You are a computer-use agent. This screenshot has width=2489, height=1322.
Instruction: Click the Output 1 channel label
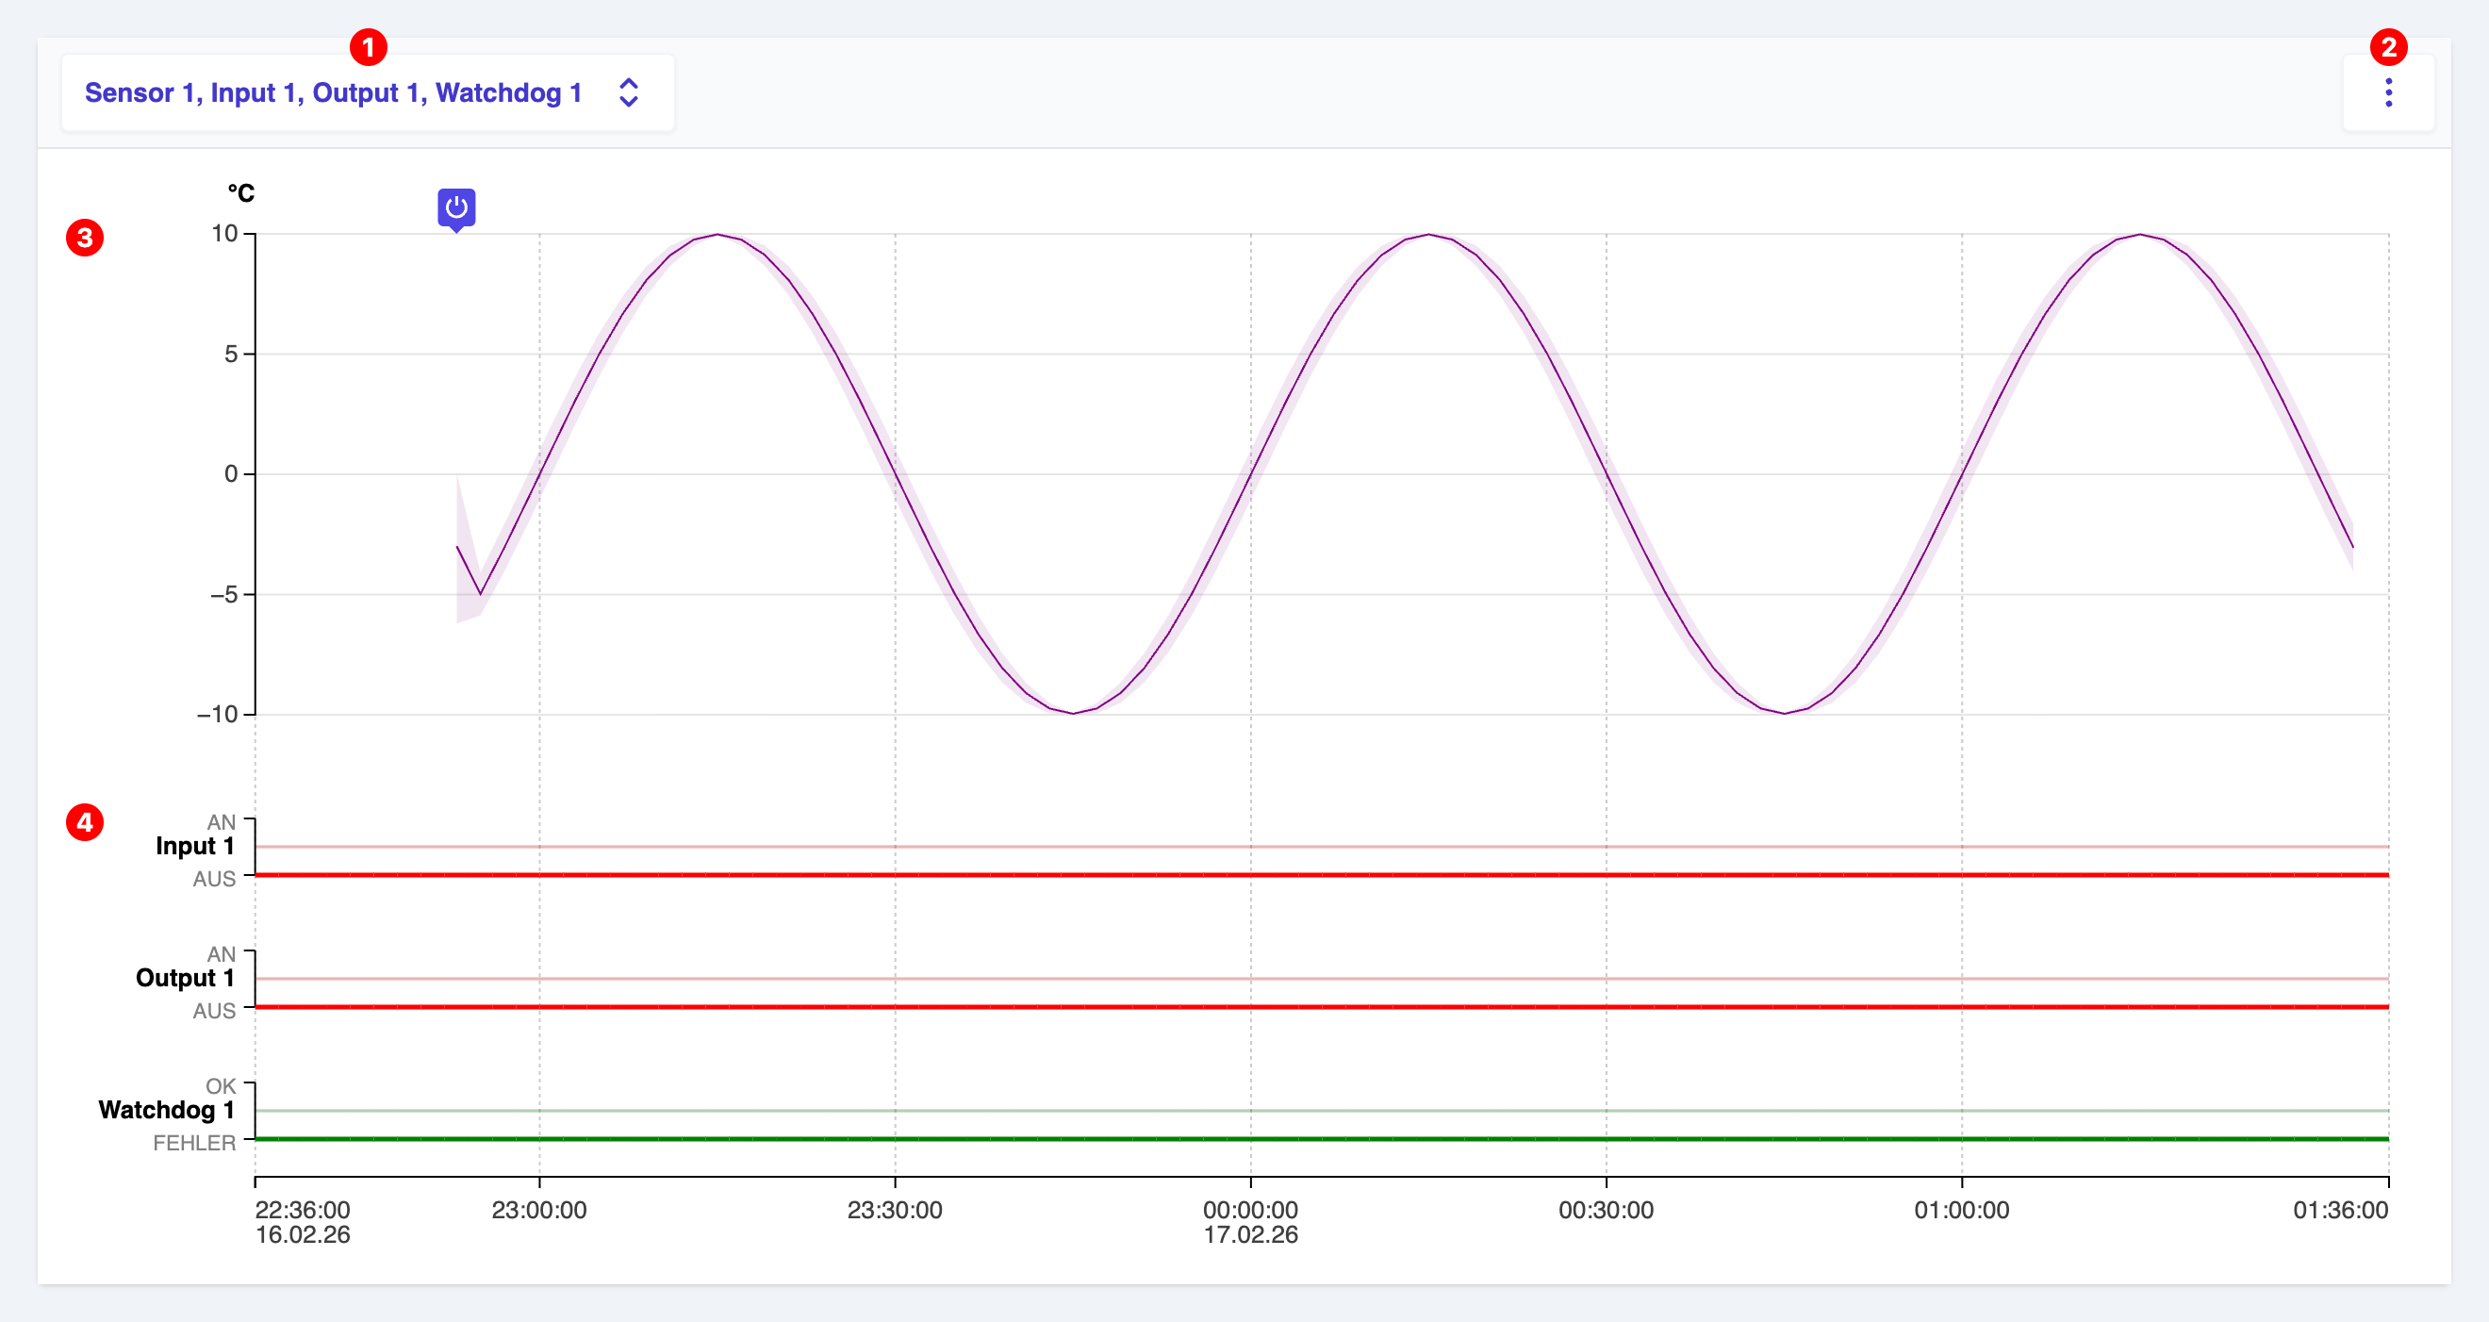click(185, 978)
